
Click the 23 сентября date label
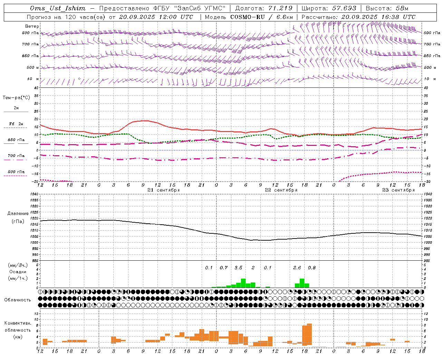[x=398, y=190]
